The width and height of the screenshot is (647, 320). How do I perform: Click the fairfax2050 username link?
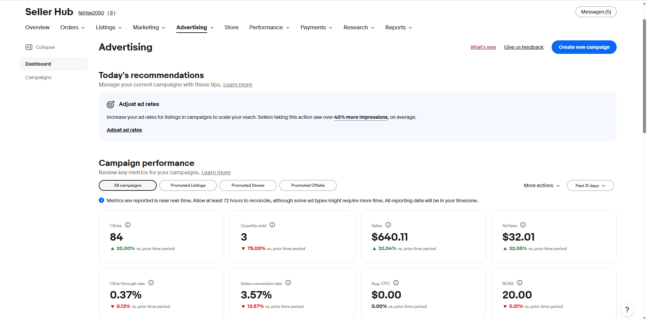pyautogui.click(x=91, y=13)
